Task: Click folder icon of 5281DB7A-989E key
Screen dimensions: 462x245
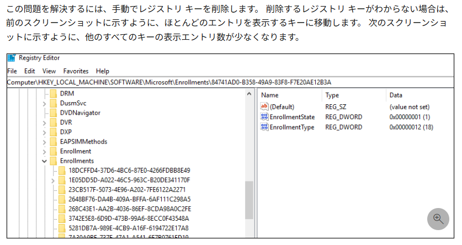Action: [62, 228]
